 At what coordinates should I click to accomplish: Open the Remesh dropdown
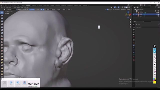pyautogui.click(x=123, y=9)
